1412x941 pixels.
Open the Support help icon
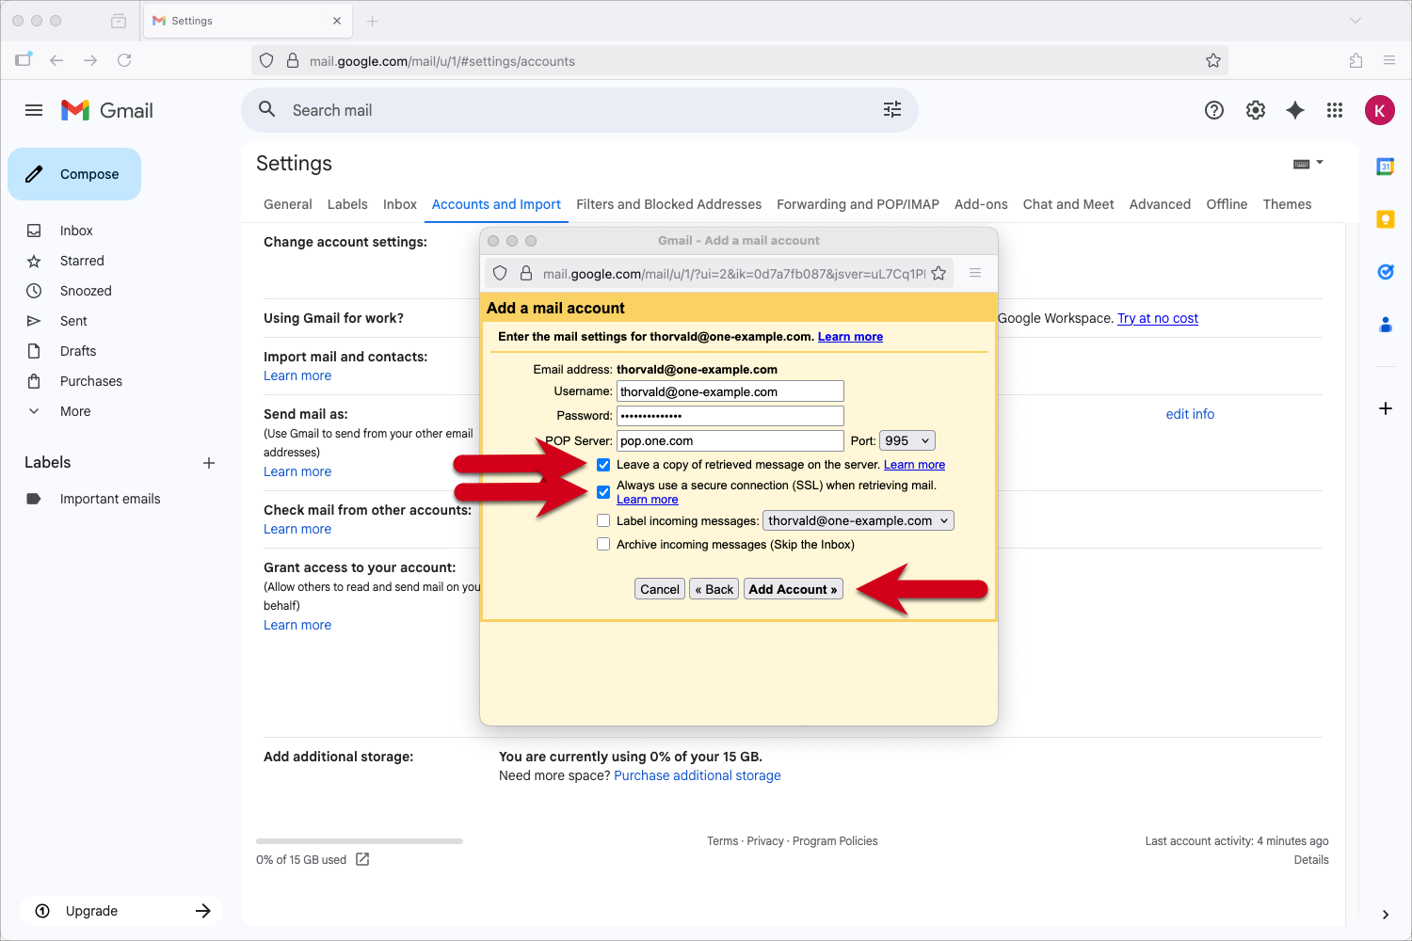click(1214, 110)
